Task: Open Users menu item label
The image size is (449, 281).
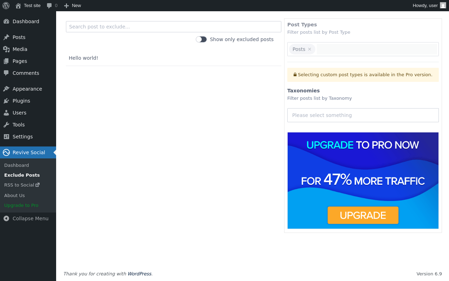Action: pyautogui.click(x=19, y=113)
